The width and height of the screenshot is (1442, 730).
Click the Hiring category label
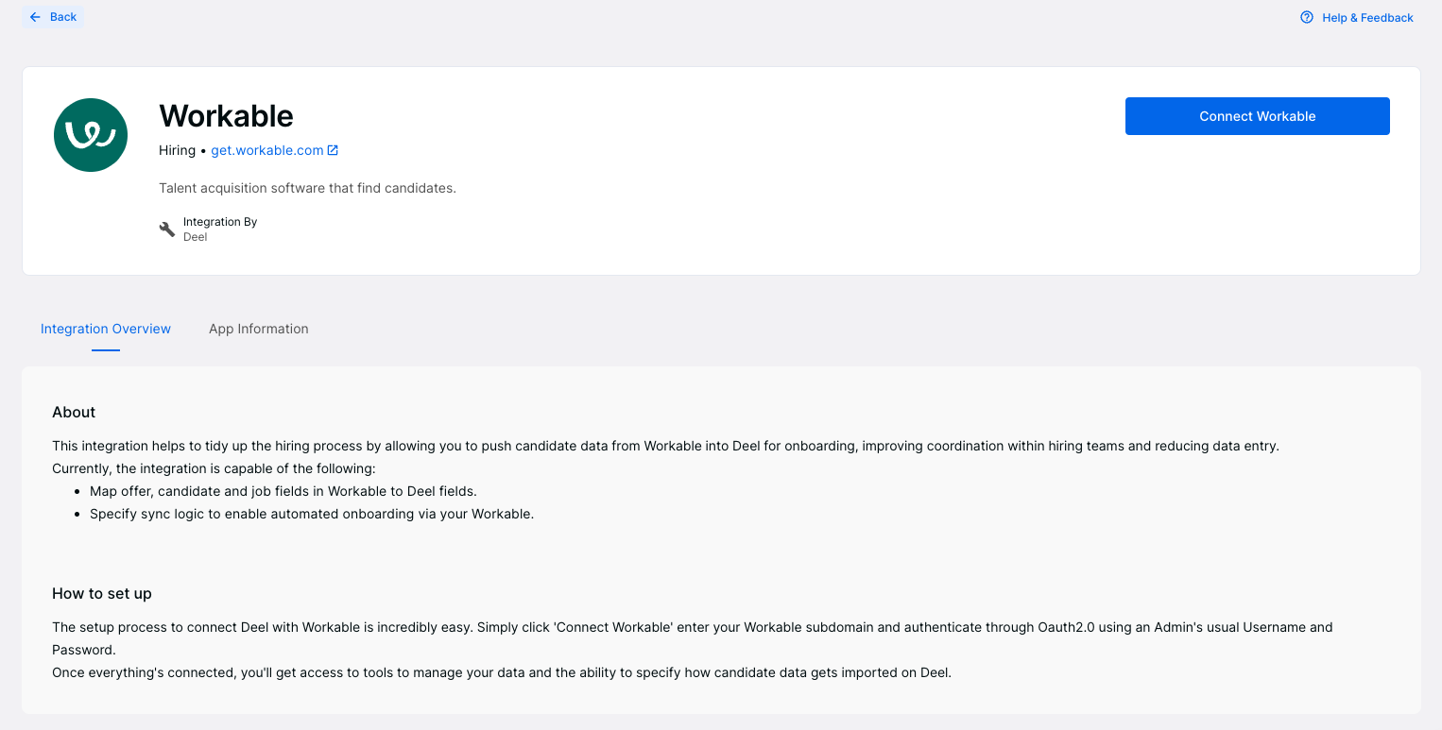[177, 150]
